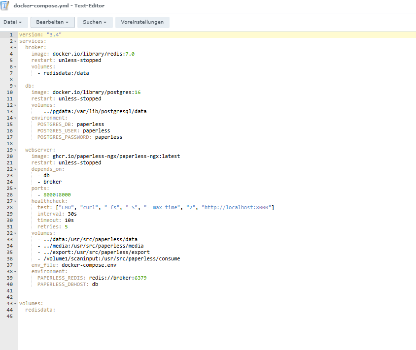The image size is (416, 350).
Task: Click the "depends_on:" key
Action: [x=48, y=169]
